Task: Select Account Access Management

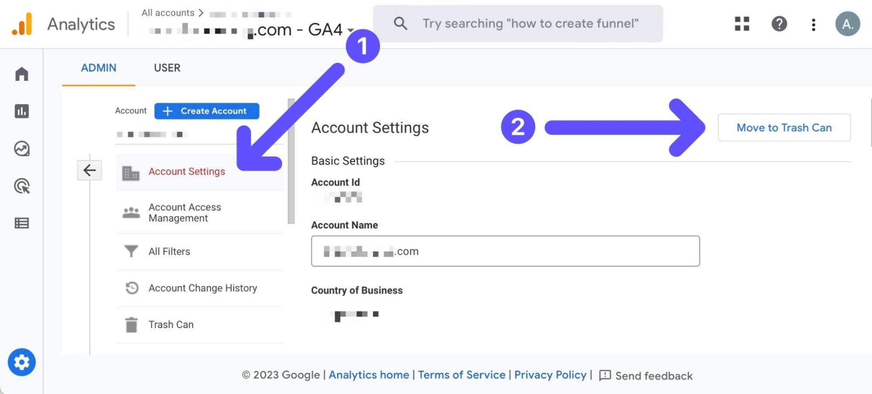Action: pyautogui.click(x=184, y=212)
